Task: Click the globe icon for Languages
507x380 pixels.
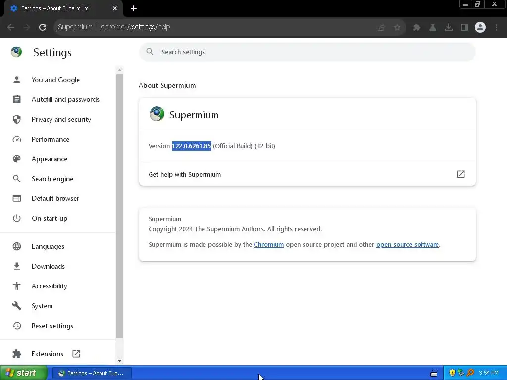Action: coord(17,246)
